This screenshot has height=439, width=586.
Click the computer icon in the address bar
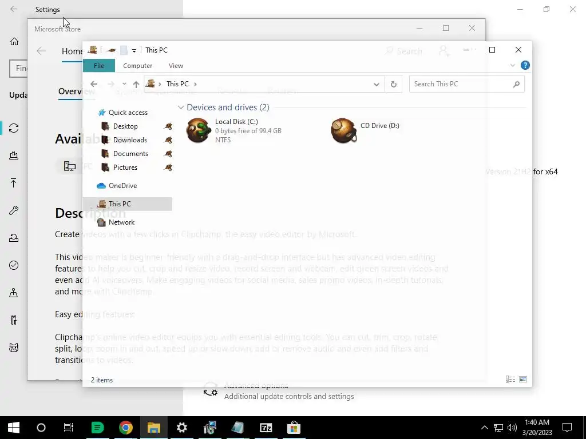(x=150, y=83)
